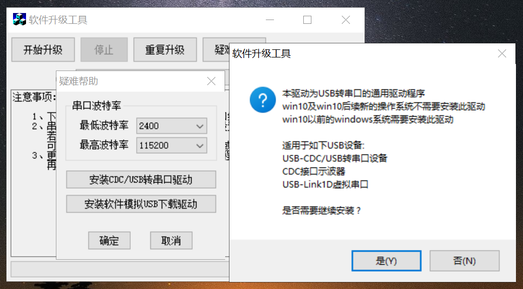This screenshot has height=289, width=523.
Task: Click 安装软件模拟USB下载驱动 button
Action: click(141, 204)
